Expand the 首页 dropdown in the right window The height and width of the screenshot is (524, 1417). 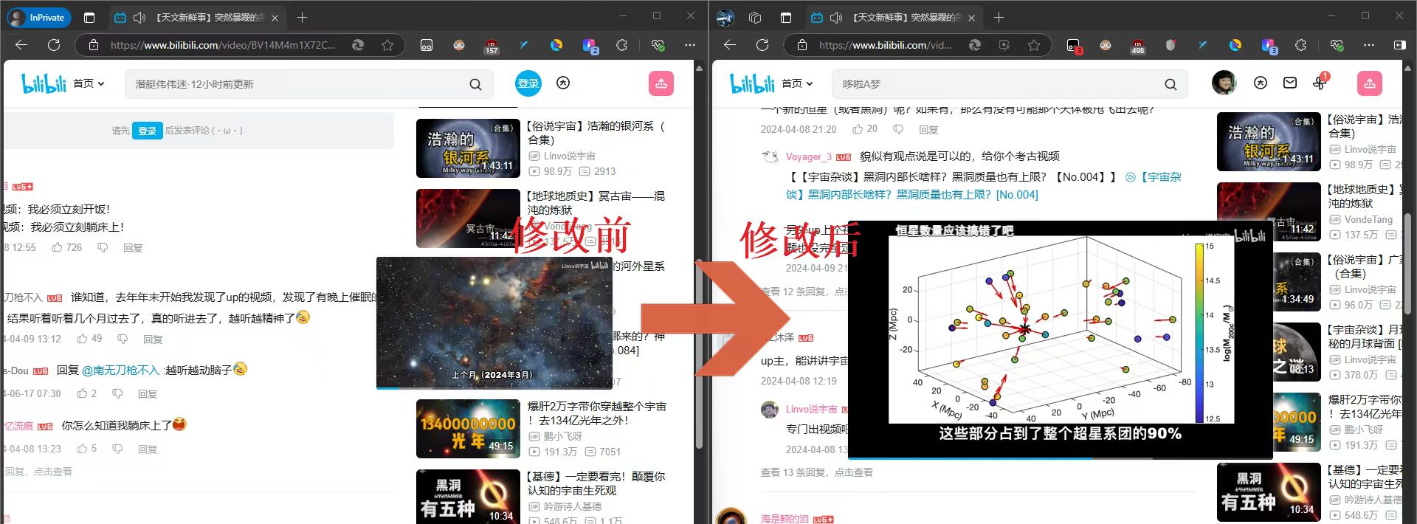pyautogui.click(x=797, y=84)
